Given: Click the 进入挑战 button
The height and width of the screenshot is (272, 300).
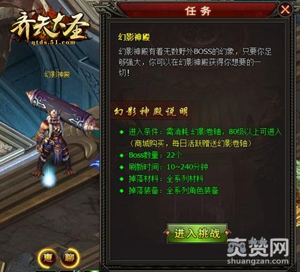Looking at the screenshot, I should (197, 233).
